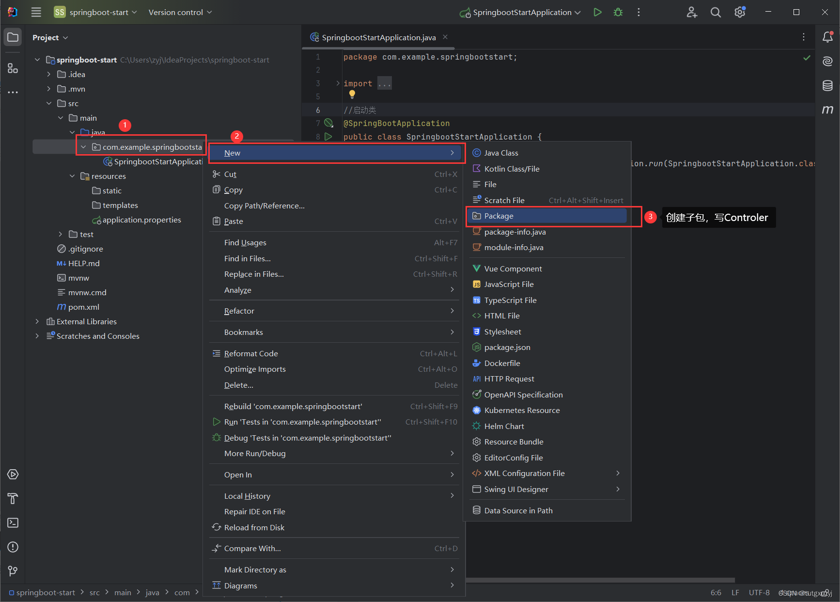Open the Build hammer tool window
This screenshot has height=602, width=840.
pyautogui.click(x=13, y=498)
